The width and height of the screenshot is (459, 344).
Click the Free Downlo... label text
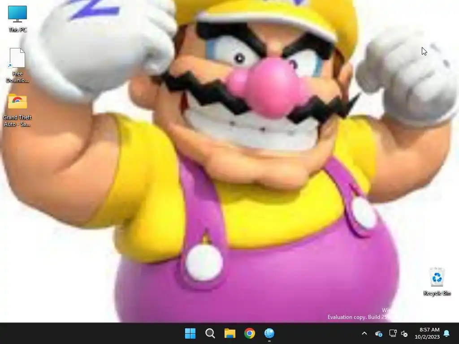(x=17, y=77)
